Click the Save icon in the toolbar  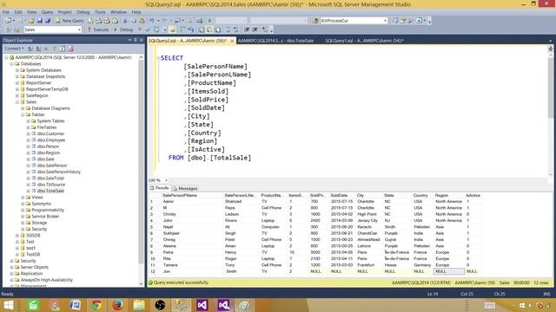point(39,21)
